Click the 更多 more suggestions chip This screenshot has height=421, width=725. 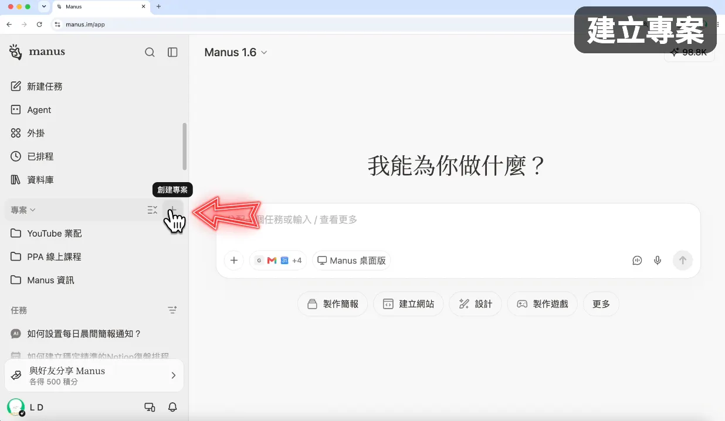coord(601,304)
